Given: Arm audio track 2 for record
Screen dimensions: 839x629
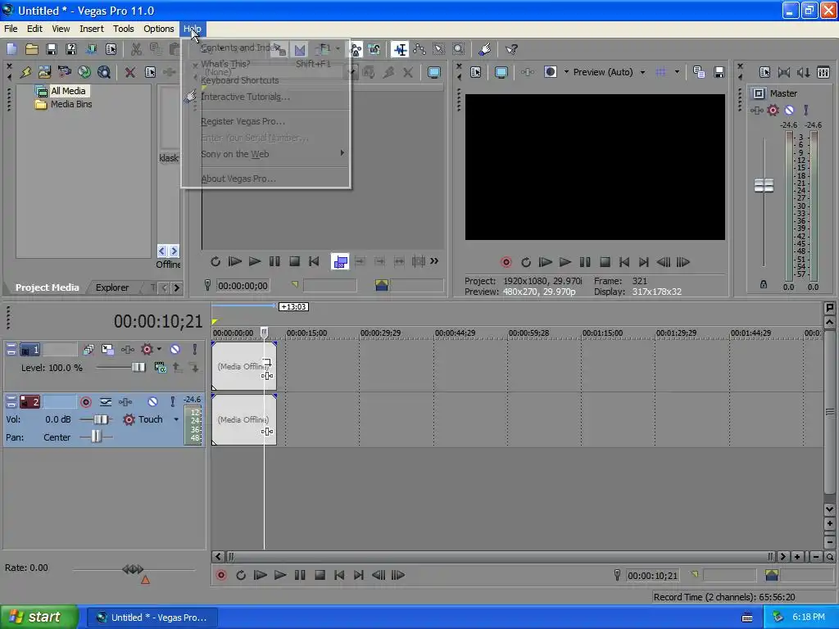Looking at the screenshot, I should pyautogui.click(x=85, y=401).
